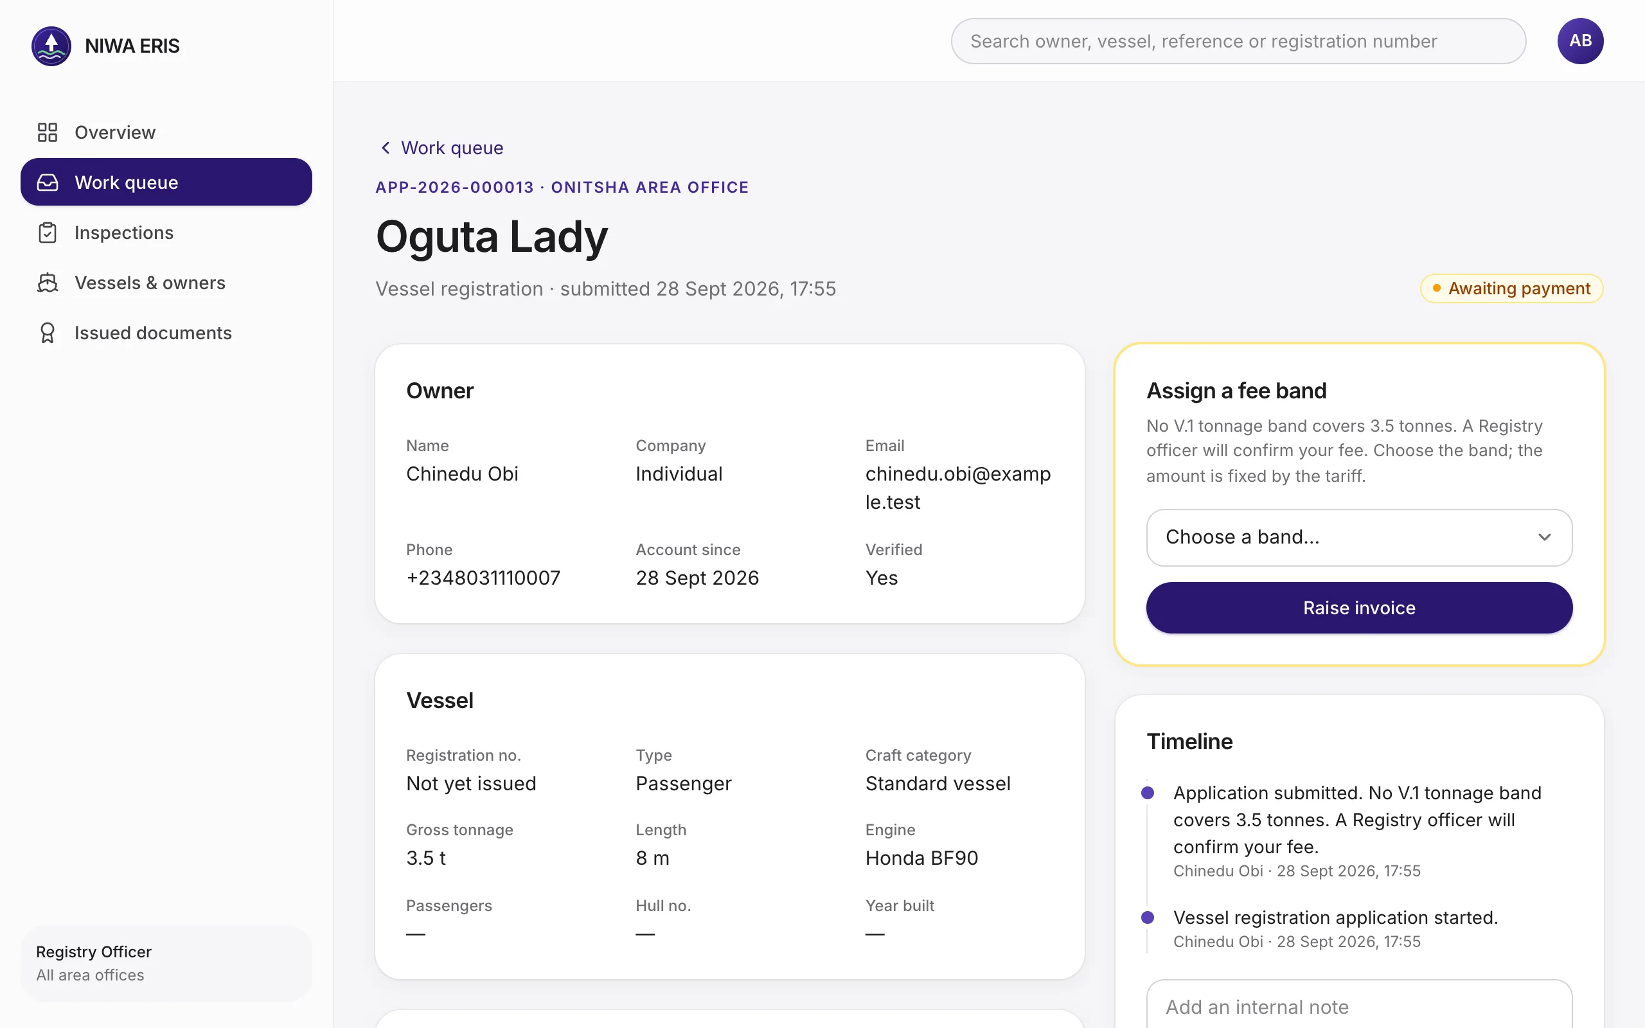1645x1028 pixels.
Task: Select phone number +2348031110007
Action: (483, 578)
